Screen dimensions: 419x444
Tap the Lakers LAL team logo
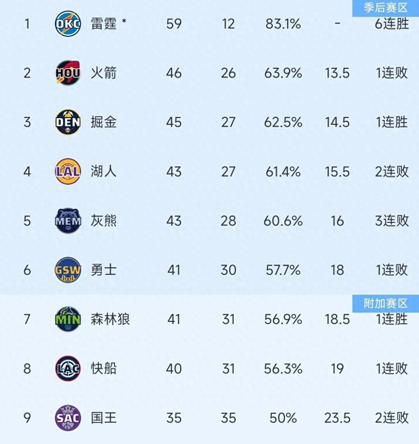point(68,171)
